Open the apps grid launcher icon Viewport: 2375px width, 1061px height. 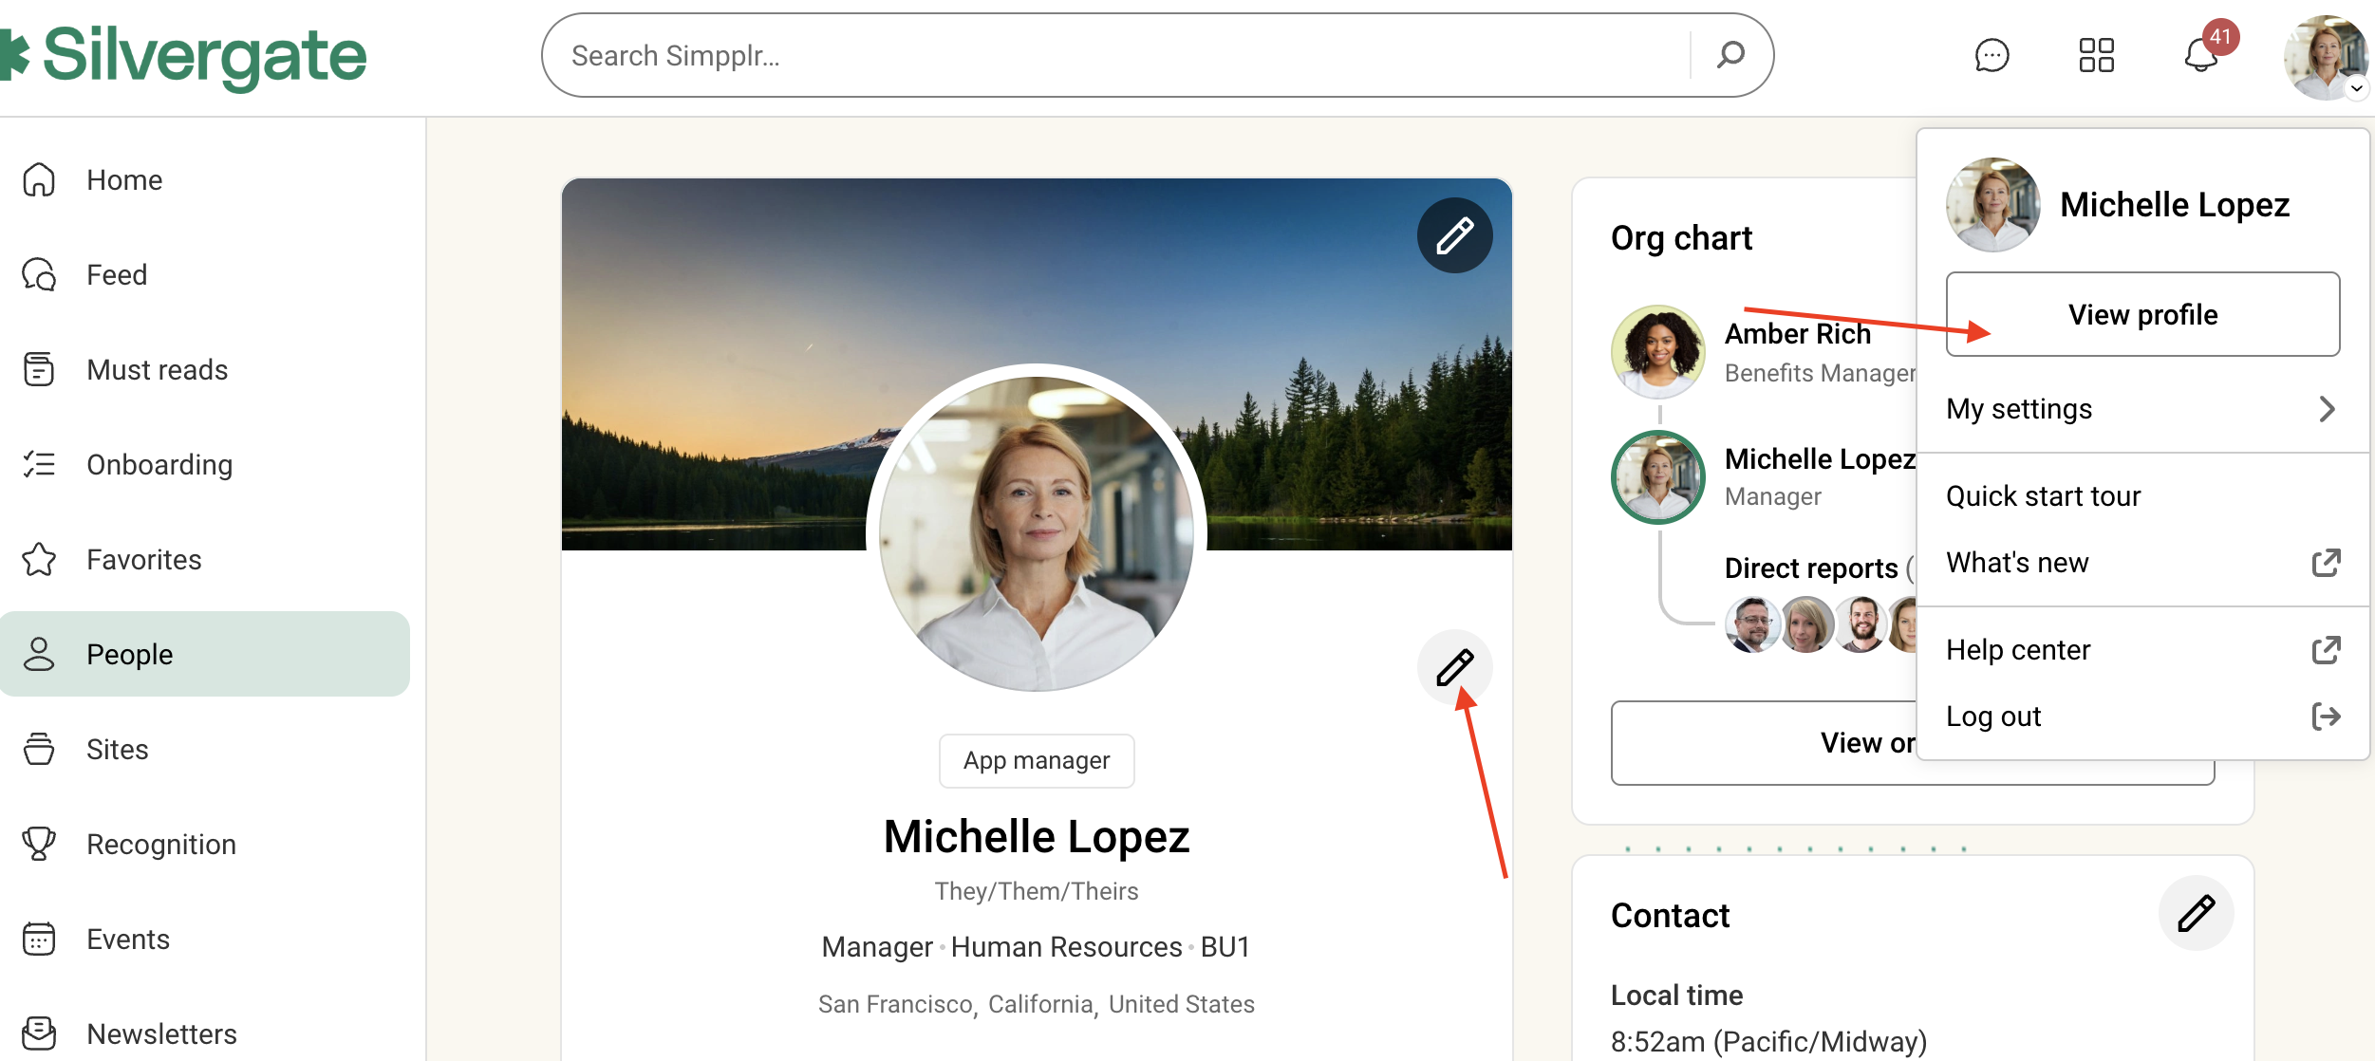pyautogui.click(x=2096, y=55)
